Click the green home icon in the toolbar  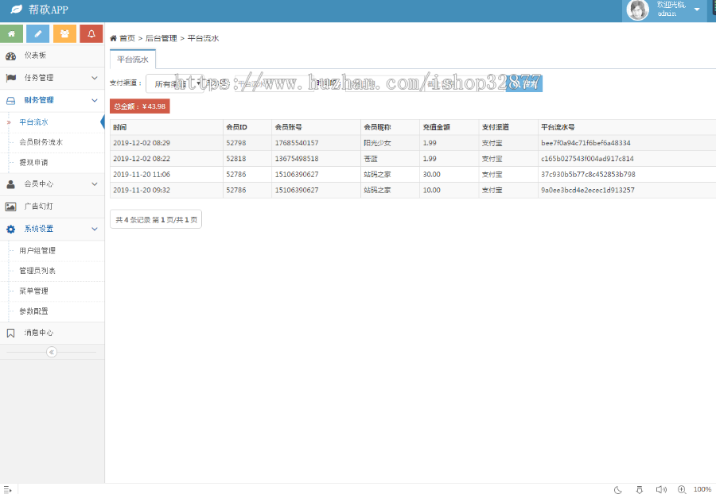click(11, 33)
